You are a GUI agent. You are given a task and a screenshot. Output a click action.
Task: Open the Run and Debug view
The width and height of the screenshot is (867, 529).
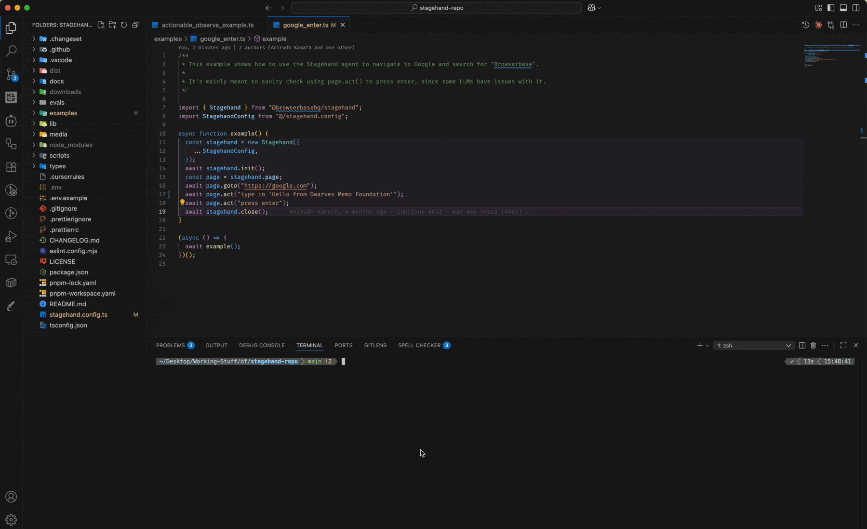pyautogui.click(x=11, y=236)
